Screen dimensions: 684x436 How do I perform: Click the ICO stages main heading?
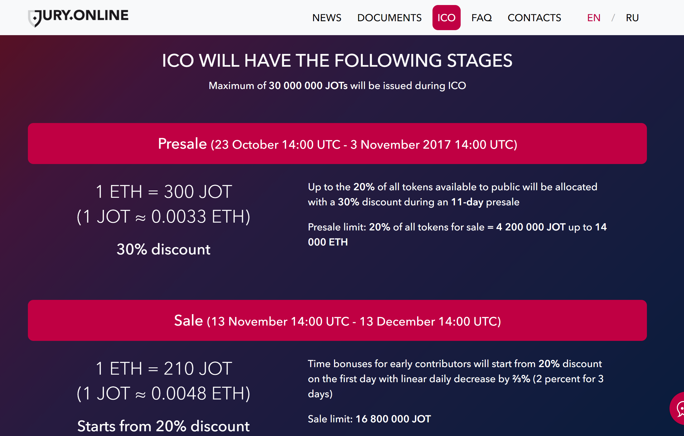[x=337, y=61]
